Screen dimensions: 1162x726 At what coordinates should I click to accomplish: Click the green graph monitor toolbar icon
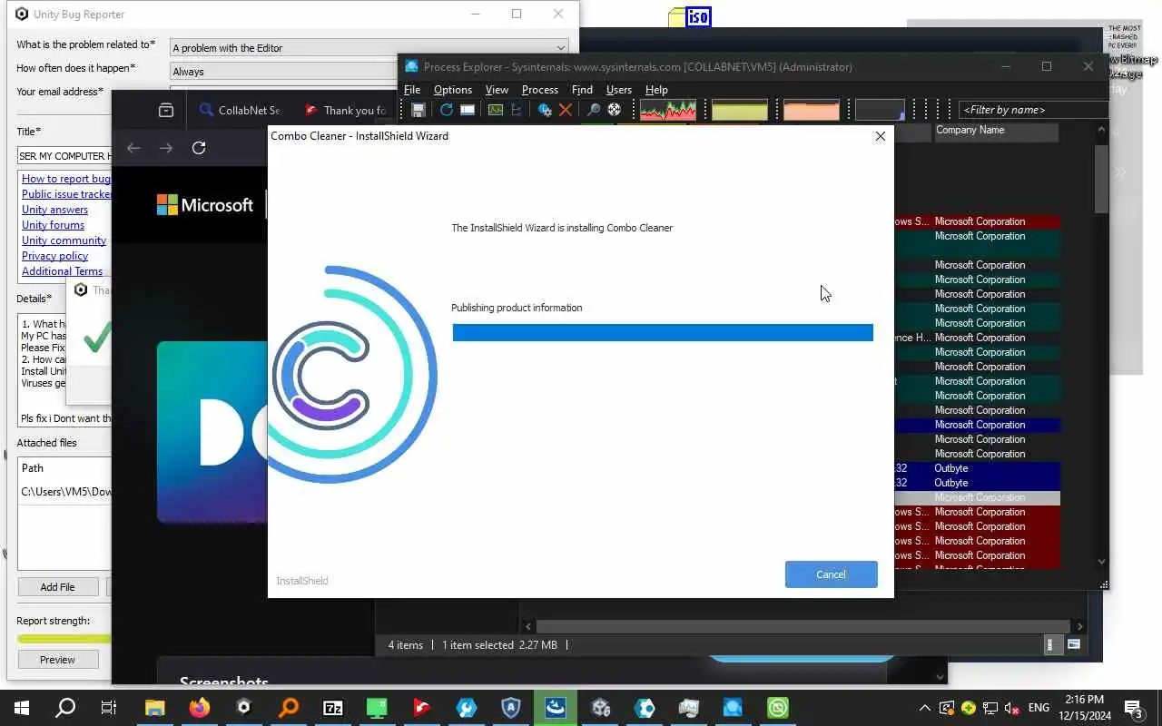pyautogui.click(x=495, y=110)
